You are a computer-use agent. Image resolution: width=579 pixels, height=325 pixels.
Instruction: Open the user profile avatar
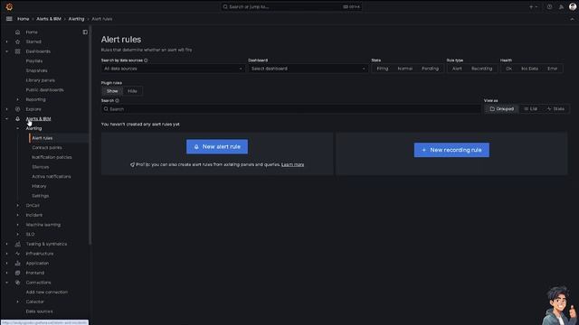coord(573,6)
